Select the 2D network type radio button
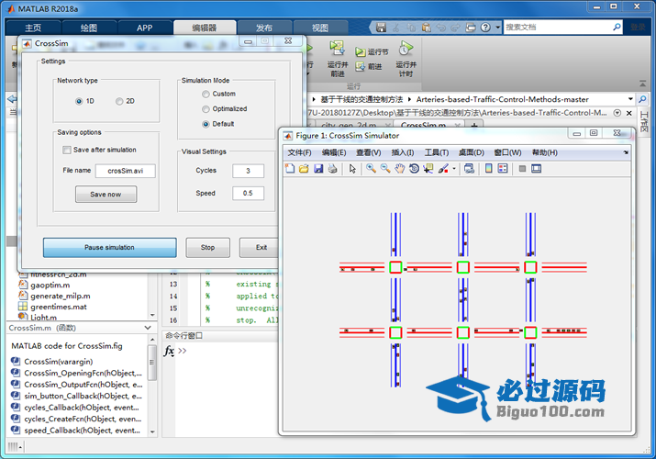 (x=119, y=101)
